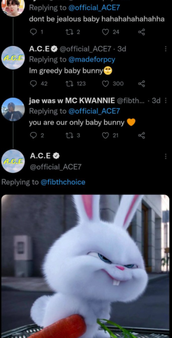Like 'you are our only baby bunny' tweet
Screen dimensions: 172x338
point(105,135)
